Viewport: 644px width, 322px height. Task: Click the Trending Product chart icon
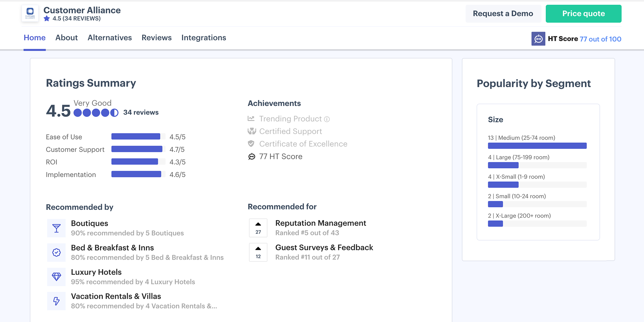tap(251, 118)
